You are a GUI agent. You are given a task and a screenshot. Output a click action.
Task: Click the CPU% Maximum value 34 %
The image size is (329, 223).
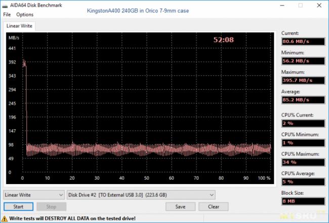point(303,162)
